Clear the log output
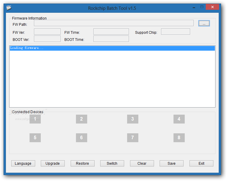 click(142, 164)
